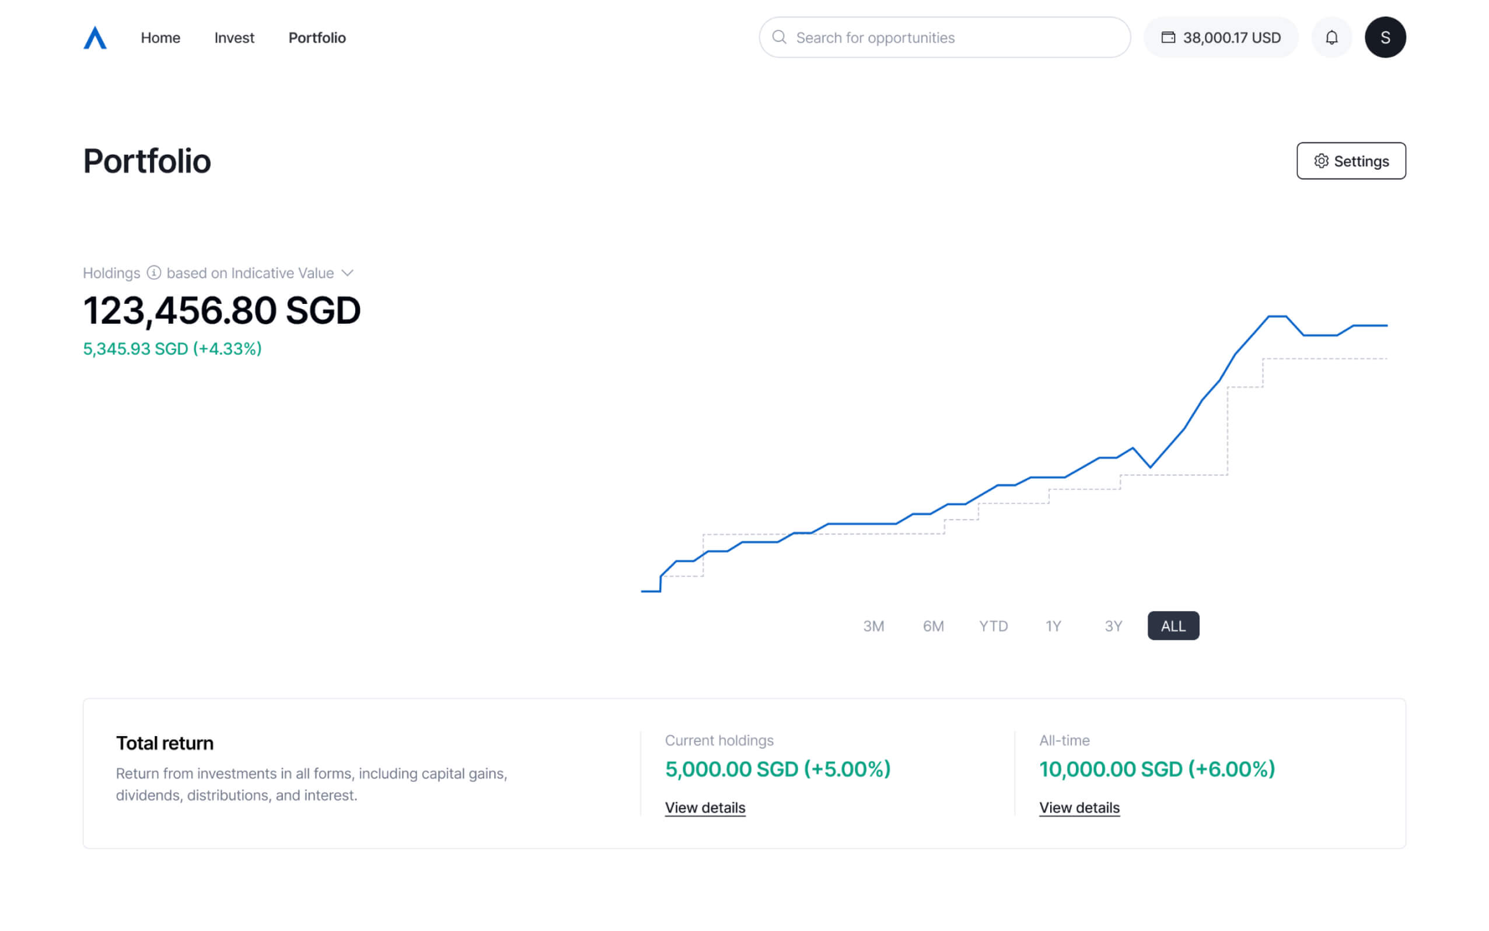Expand the Indicative Value dropdown chevron
The width and height of the screenshot is (1489, 931).
[348, 273]
